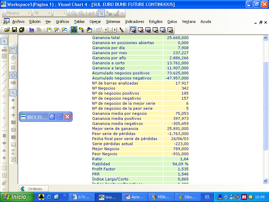Click the third folder-with-table toolbar icon

[64, 30]
